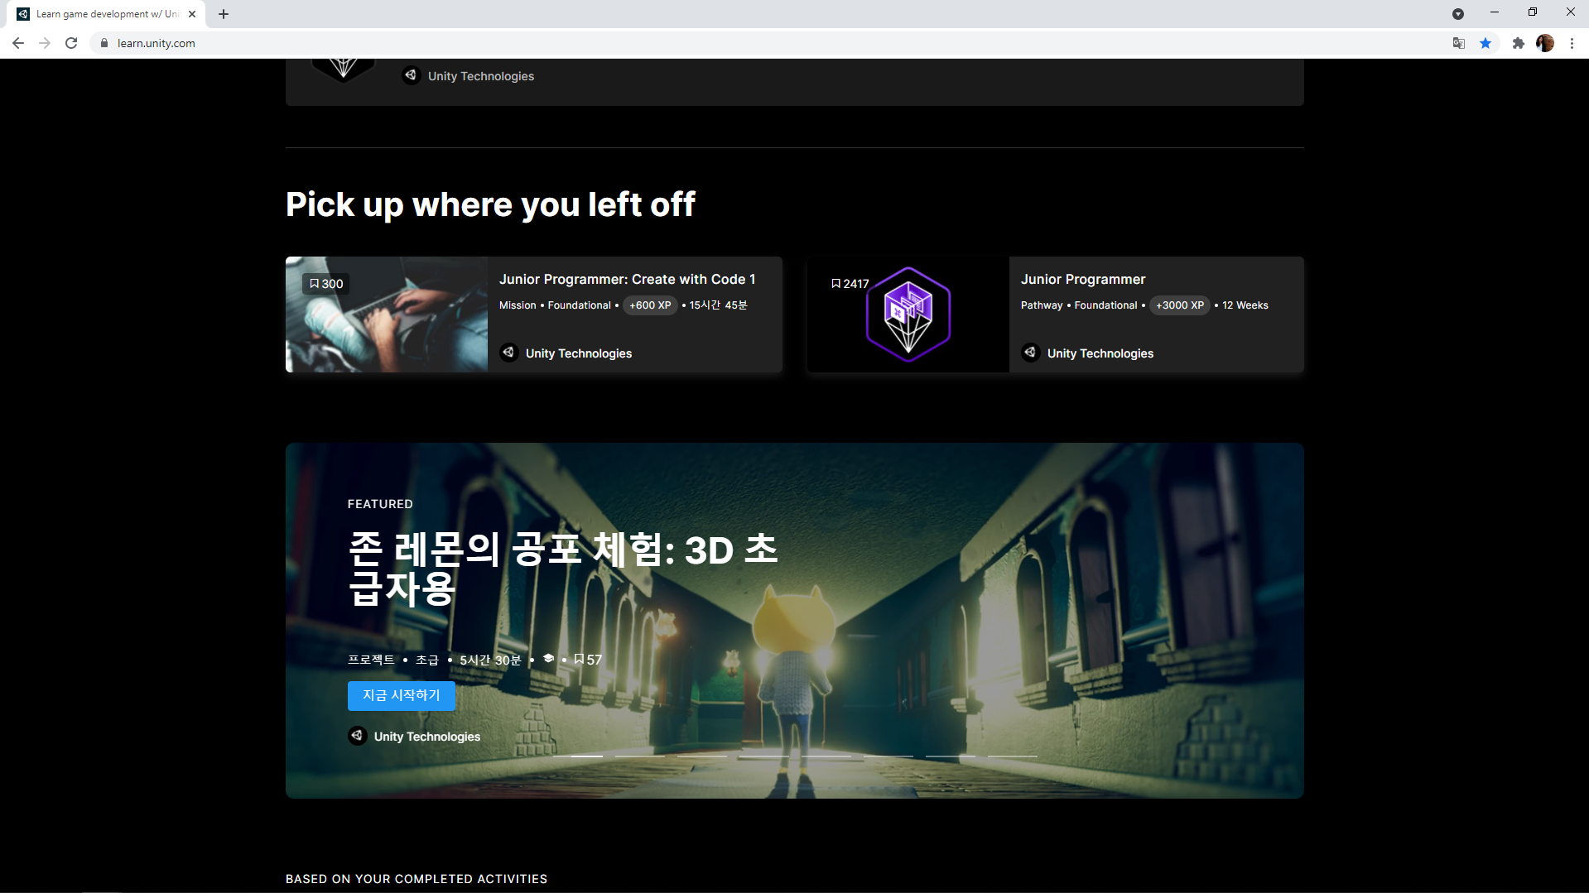
Task: Toggle the bookmark star for this page
Action: click(1485, 43)
